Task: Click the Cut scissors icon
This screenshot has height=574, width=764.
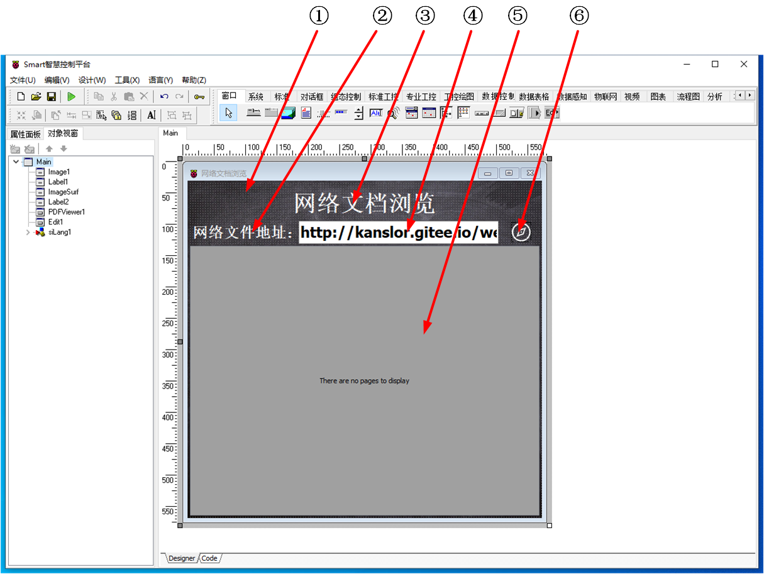Action: pos(114,97)
